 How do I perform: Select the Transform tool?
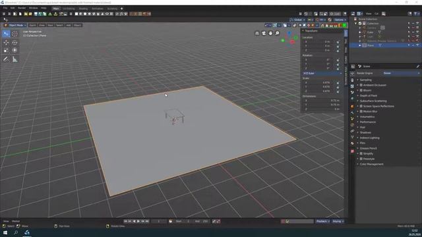click(x=15, y=50)
